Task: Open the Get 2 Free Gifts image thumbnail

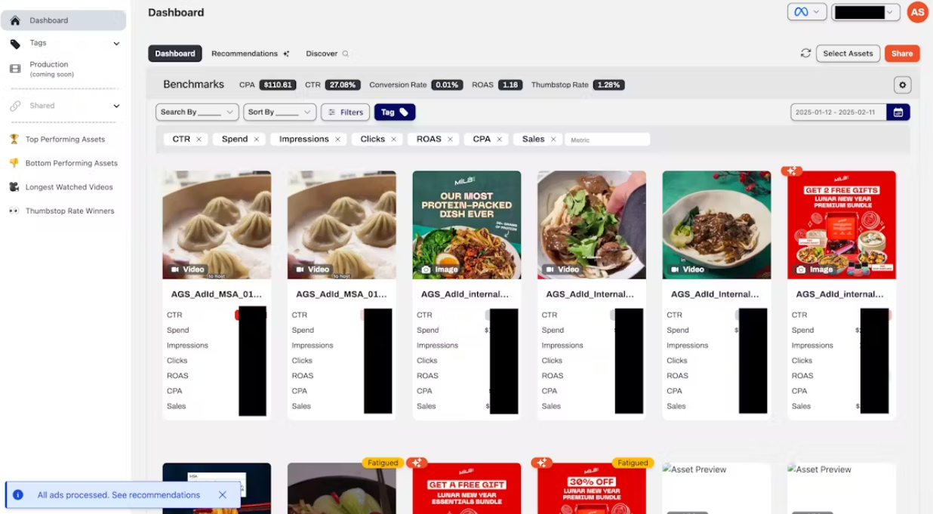Action: pyautogui.click(x=842, y=225)
